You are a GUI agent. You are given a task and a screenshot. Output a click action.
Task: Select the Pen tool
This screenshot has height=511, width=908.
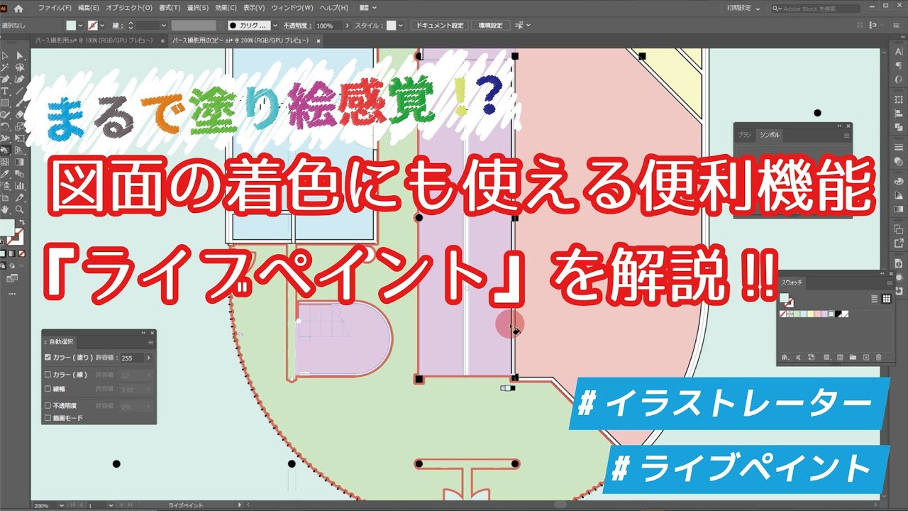[x=5, y=79]
